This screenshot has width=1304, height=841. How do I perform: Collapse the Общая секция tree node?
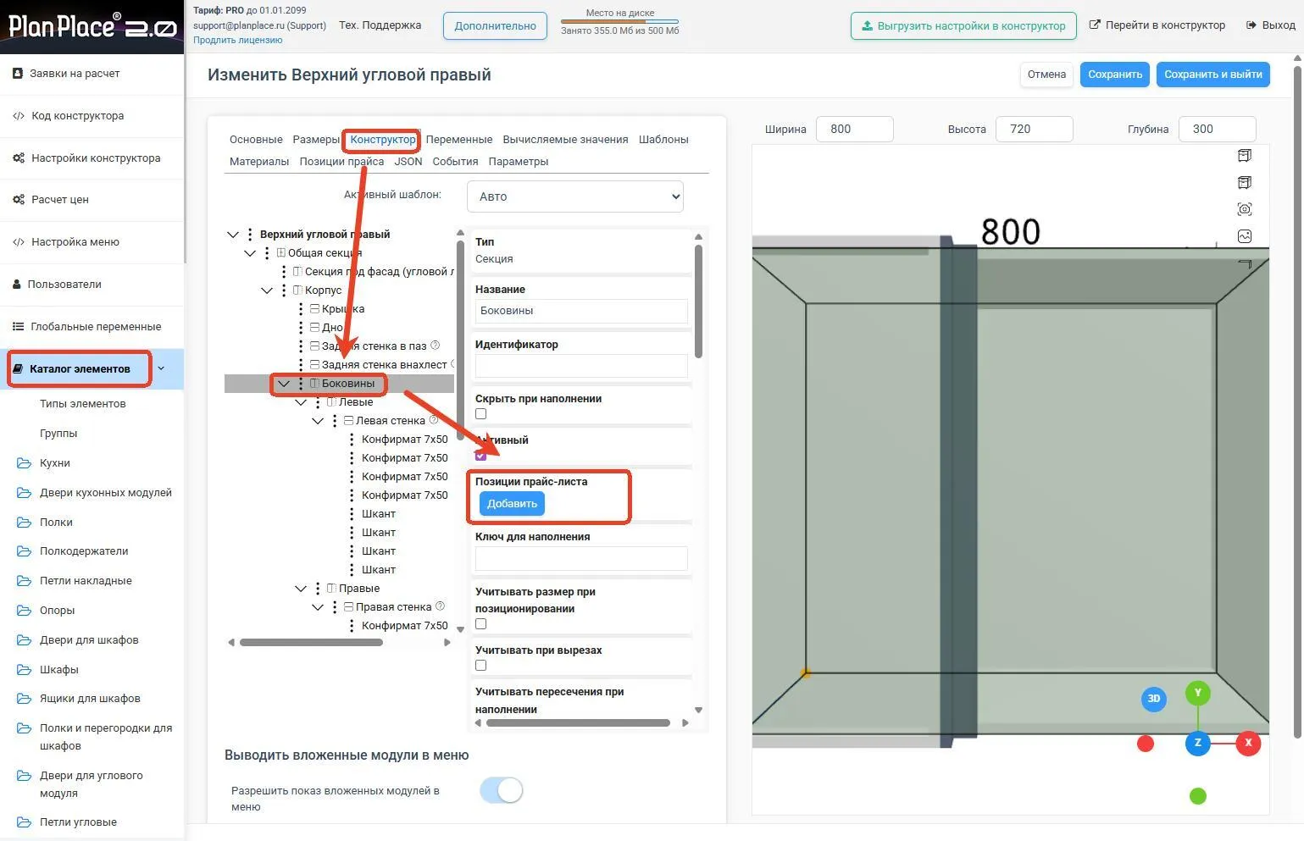coord(250,253)
